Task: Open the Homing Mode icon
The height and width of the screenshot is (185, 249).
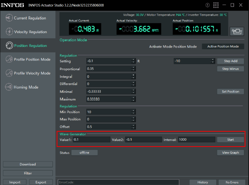Action: [9, 87]
